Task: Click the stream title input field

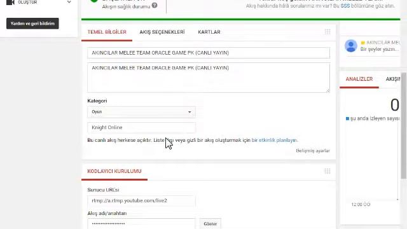Action: (209, 53)
